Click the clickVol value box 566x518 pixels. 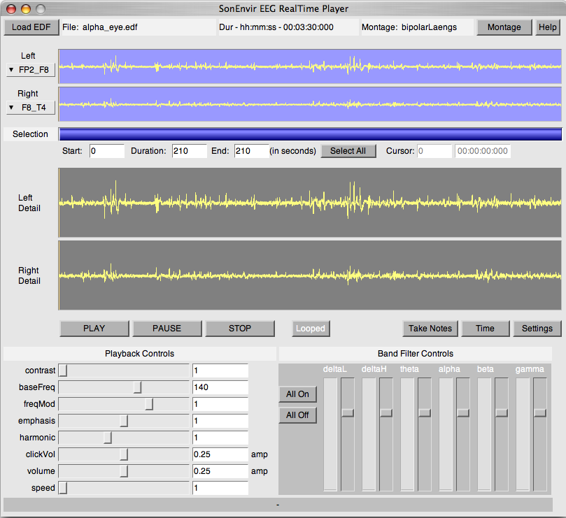tap(220, 454)
